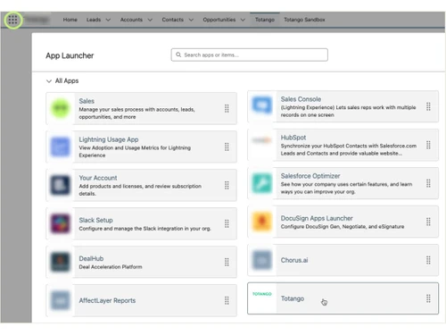
Task: Click the Your Account app icon
Action: pyautogui.click(x=61, y=185)
